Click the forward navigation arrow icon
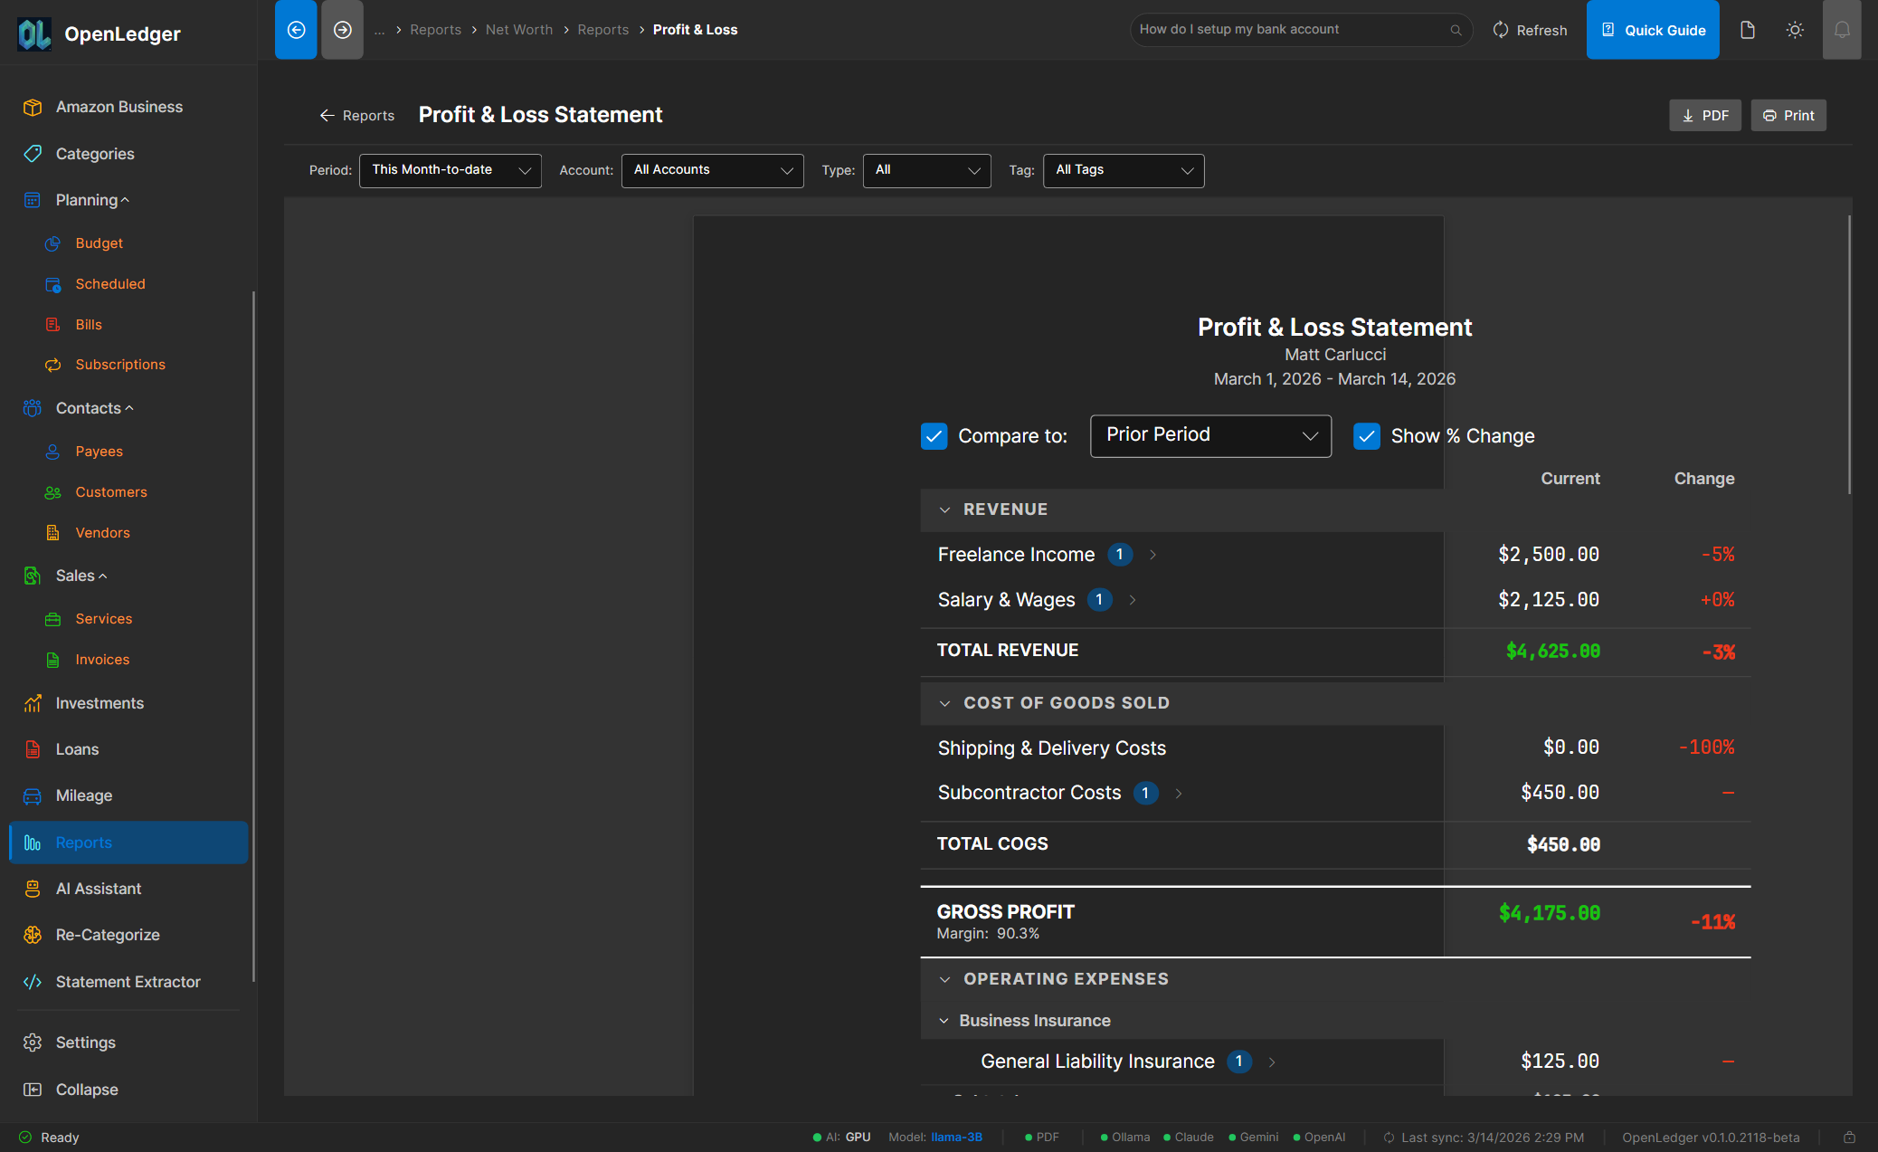1878x1152 pixels. [342, 30]
